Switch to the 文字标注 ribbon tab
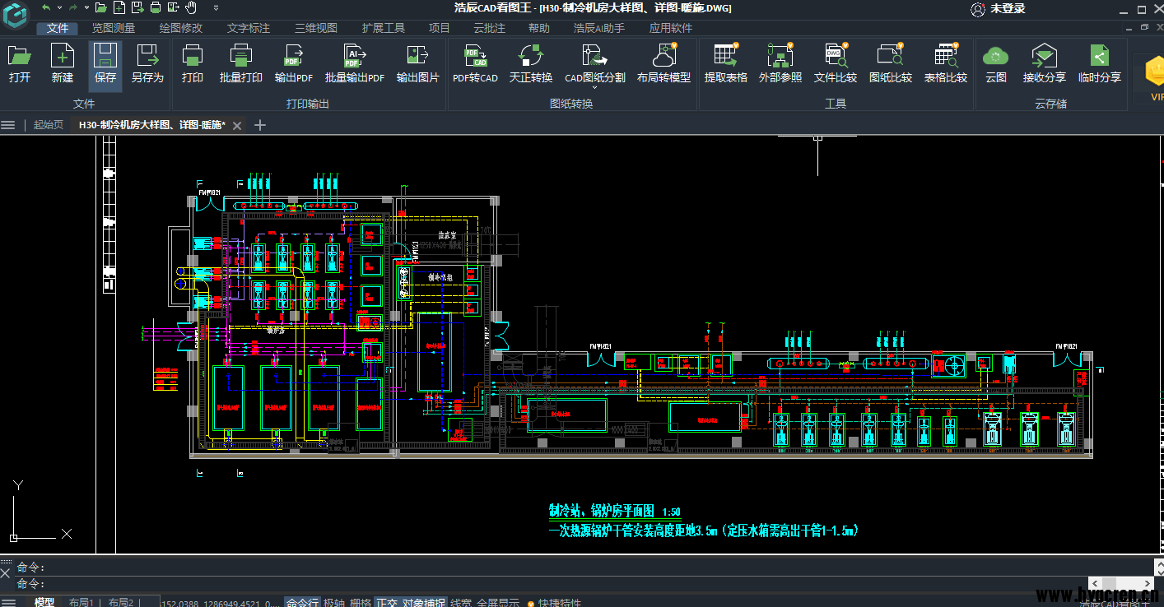Viewport: 1164px width, 607px height. (249, 28)
